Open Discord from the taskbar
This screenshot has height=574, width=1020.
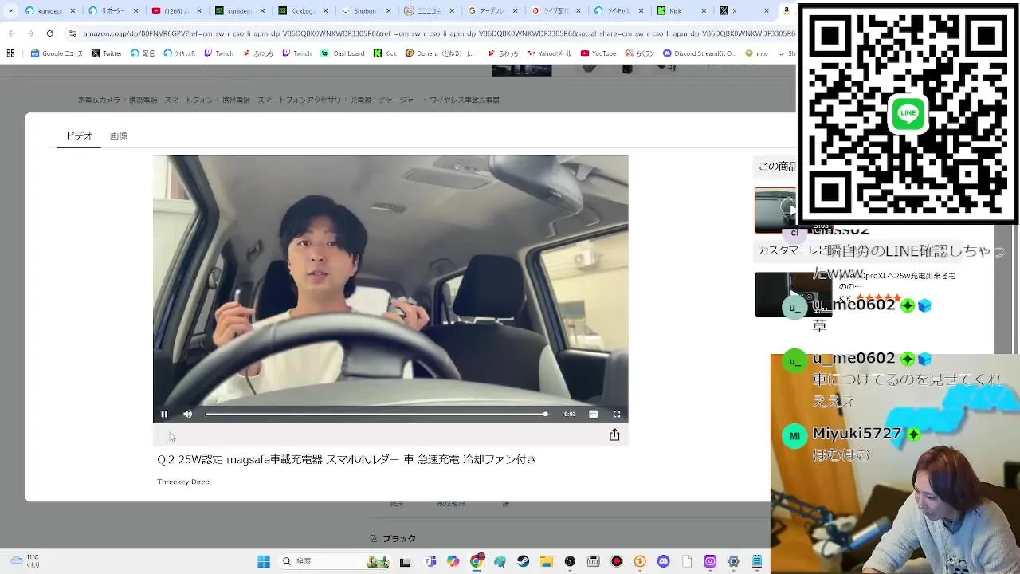tap(663, 561)
